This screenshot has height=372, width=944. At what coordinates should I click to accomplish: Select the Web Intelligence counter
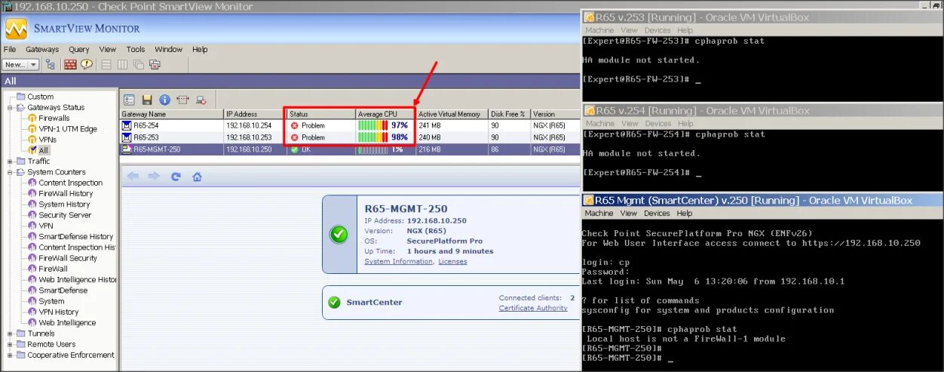tap(67, 323)
